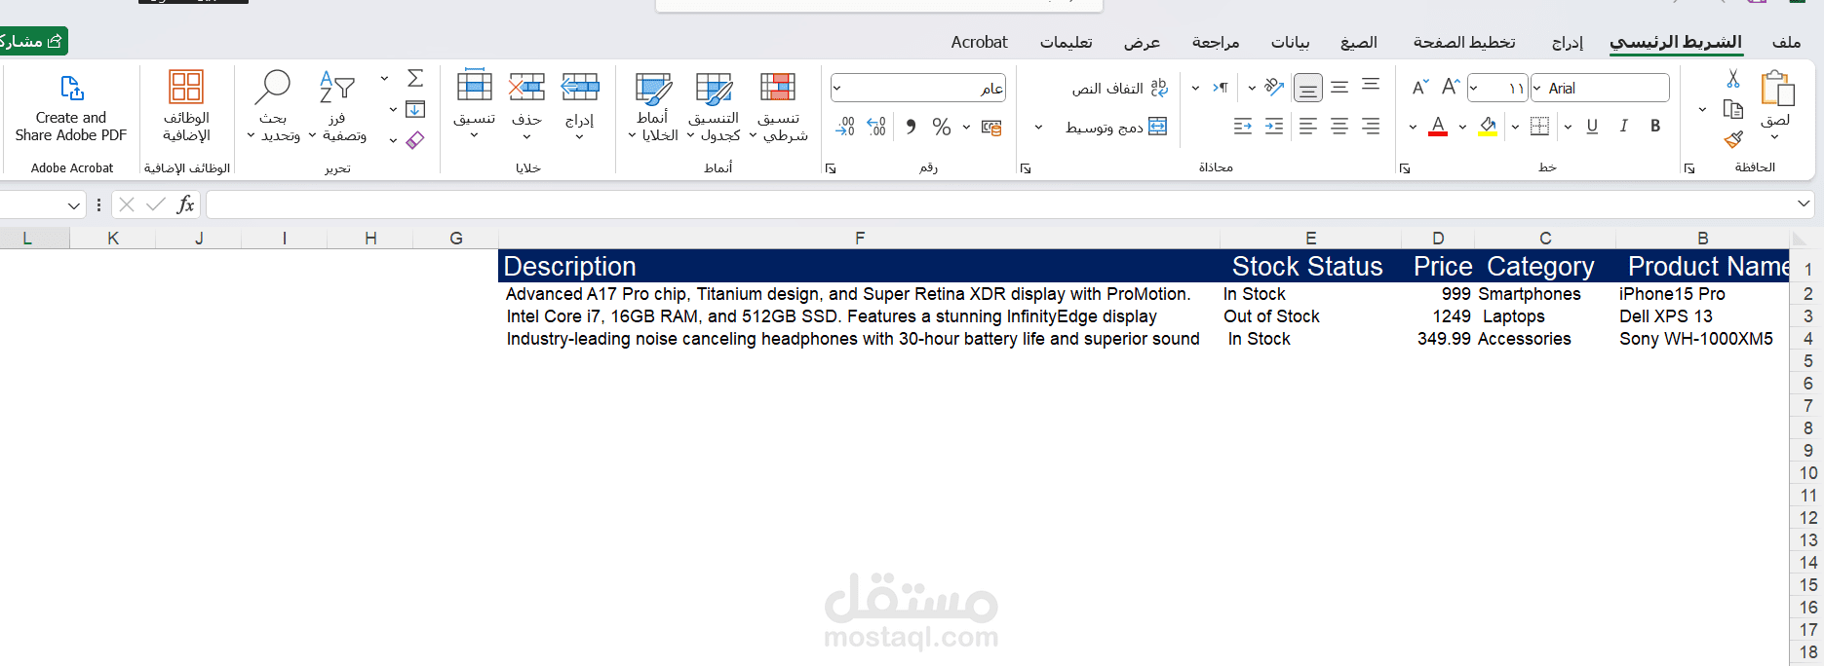Image resolution: width=1824 pixels, height=666 pixels.
Task: Expand the formula bar chevron
Action: click(1804, 203)
